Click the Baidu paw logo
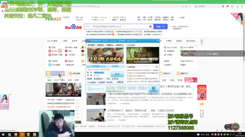245x137 pixels. (73, 27)
